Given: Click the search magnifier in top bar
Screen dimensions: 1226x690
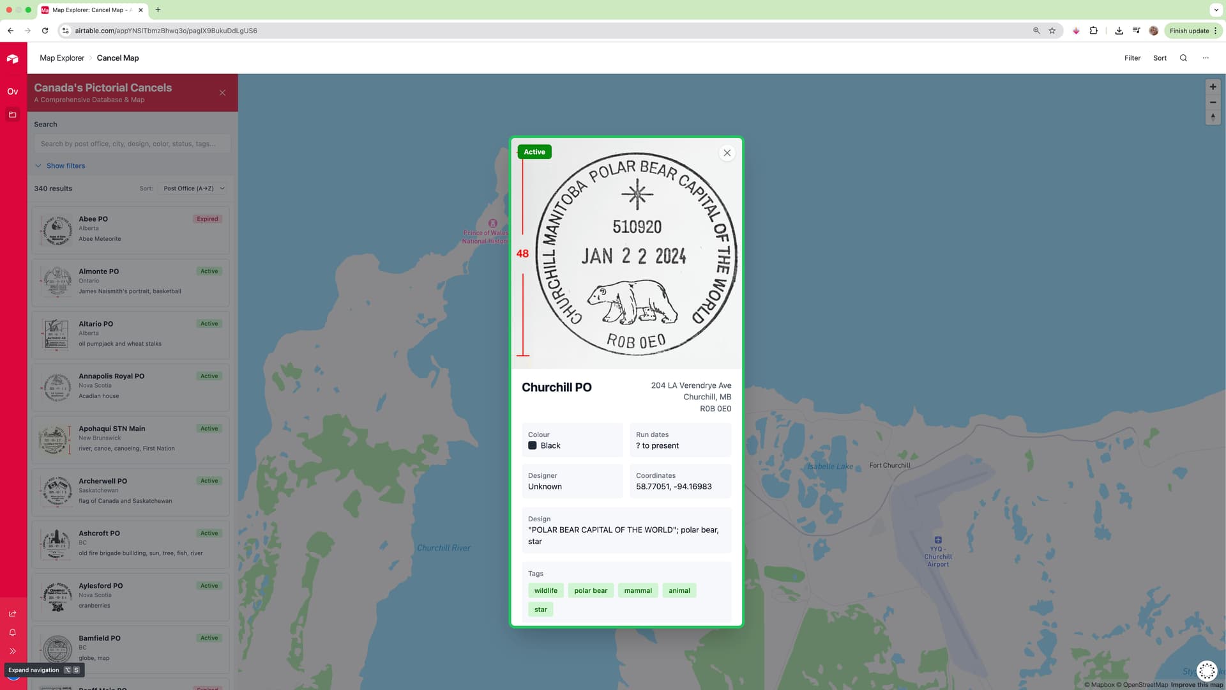Looking at the screenshot, I should tap(1183, 58).
